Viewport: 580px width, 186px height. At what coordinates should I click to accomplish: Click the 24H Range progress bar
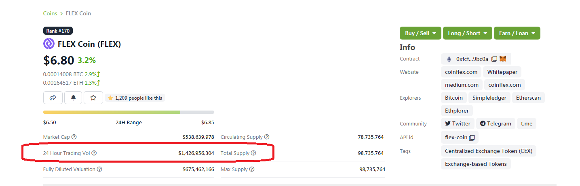click(x=129, y=112)
